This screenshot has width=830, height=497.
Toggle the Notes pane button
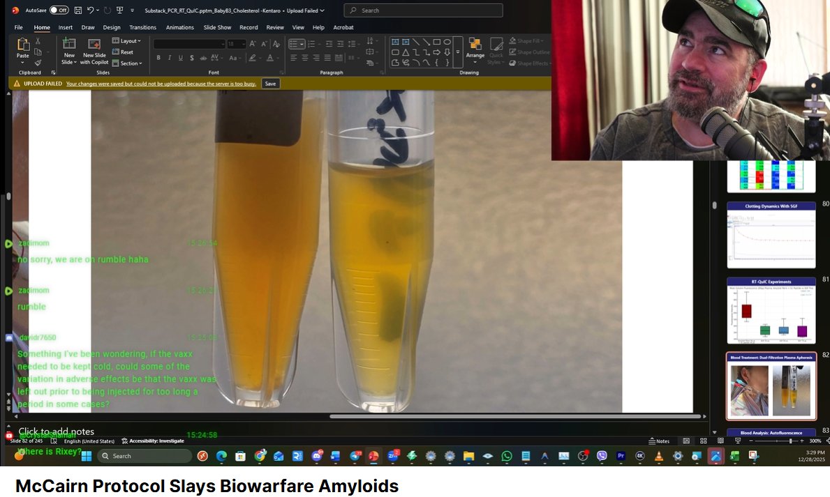click(660, 441)
